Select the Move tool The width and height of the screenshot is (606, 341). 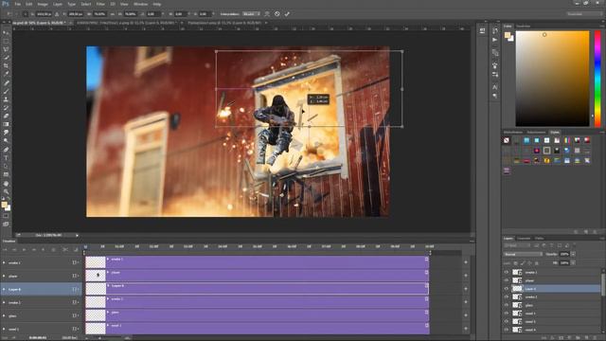[6, 33]
